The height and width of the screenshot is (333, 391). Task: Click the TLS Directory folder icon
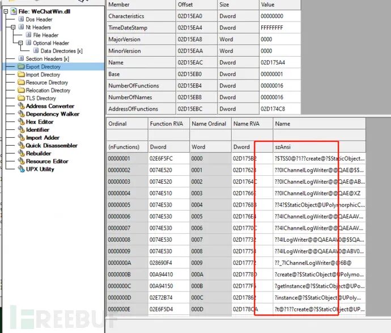pos(22,98)
